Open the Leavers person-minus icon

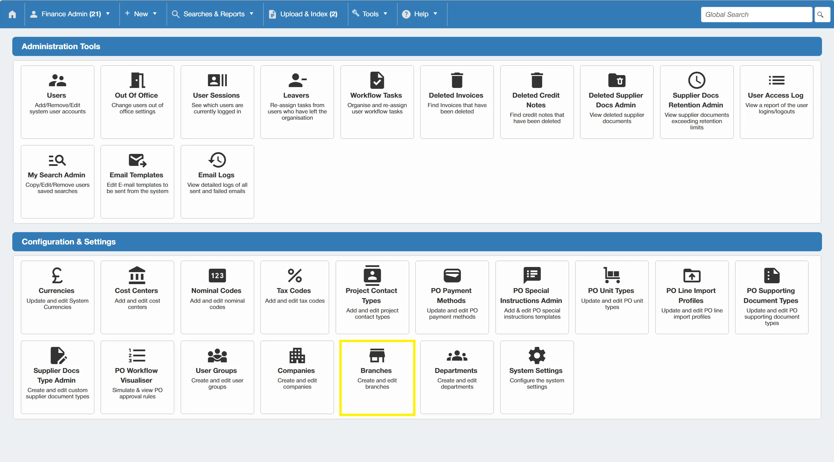pos(297,80)
